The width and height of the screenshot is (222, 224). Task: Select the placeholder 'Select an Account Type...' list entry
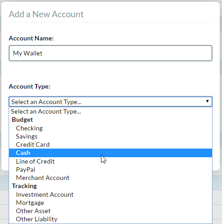pos(111,111)
